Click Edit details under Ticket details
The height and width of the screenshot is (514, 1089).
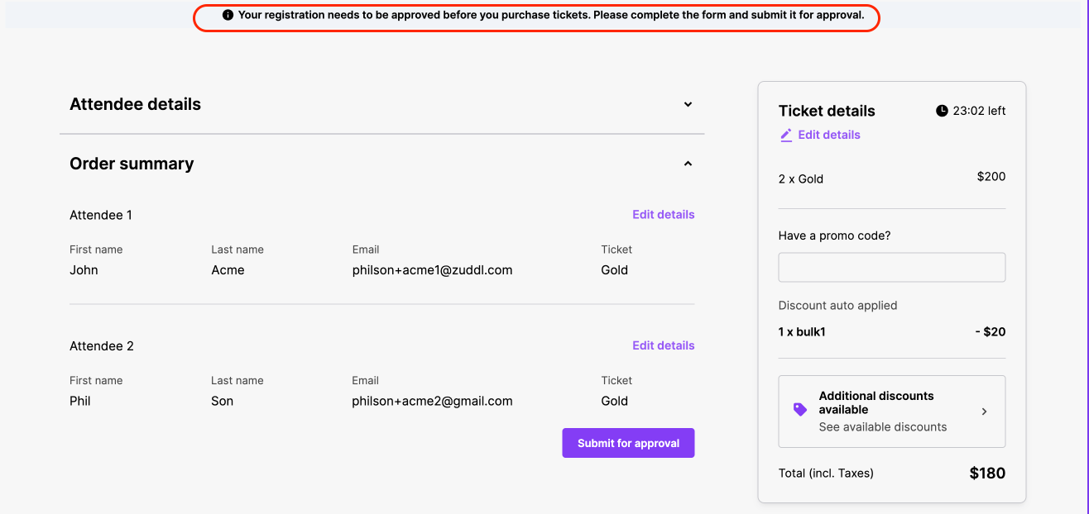[828, 135]
